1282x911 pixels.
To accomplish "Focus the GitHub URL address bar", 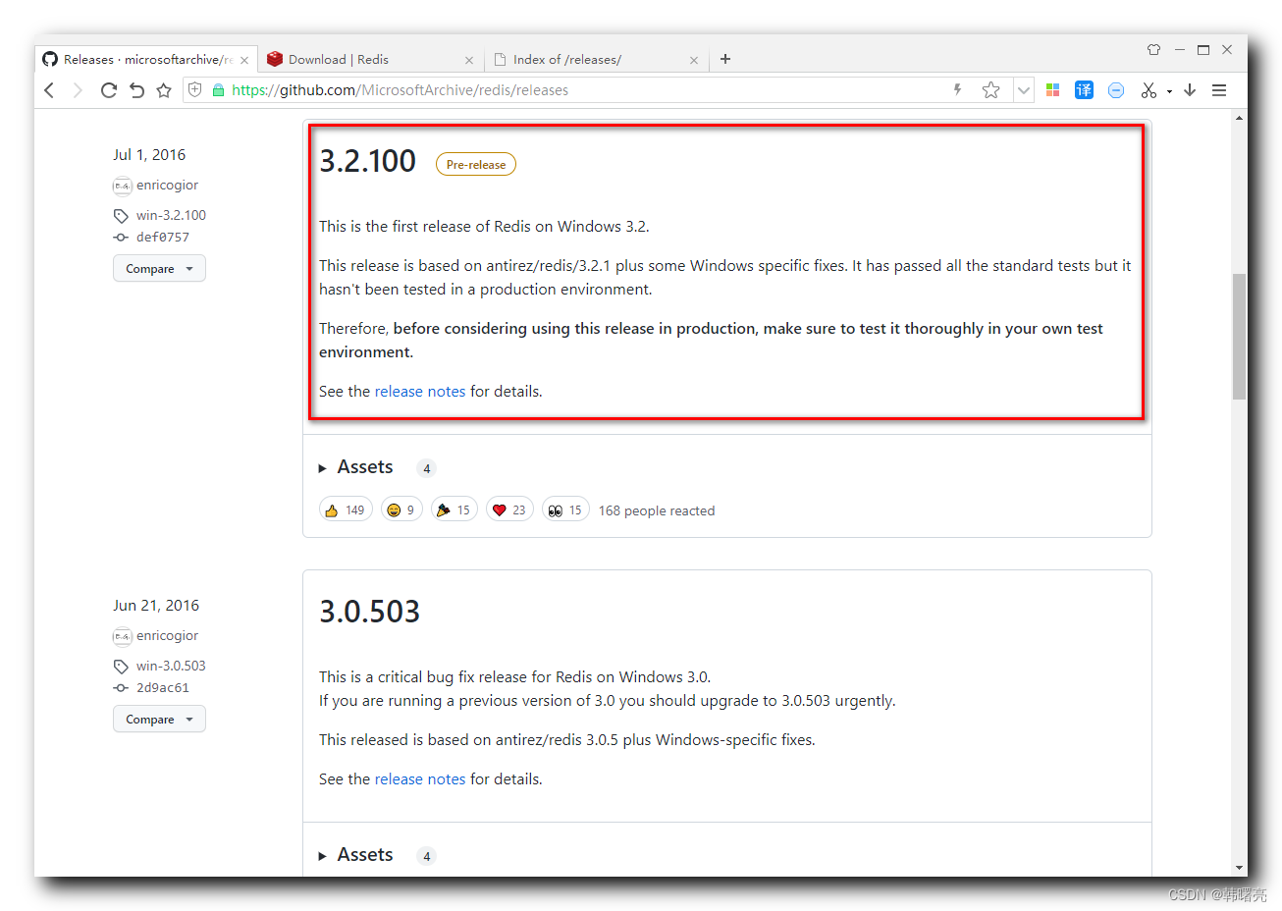I will point(589,90).
